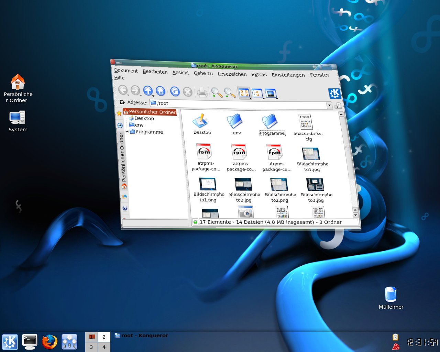This screenshot has width=440, height=352.
Task: Open the Einstellungen menu
Action: coord(288,75)
